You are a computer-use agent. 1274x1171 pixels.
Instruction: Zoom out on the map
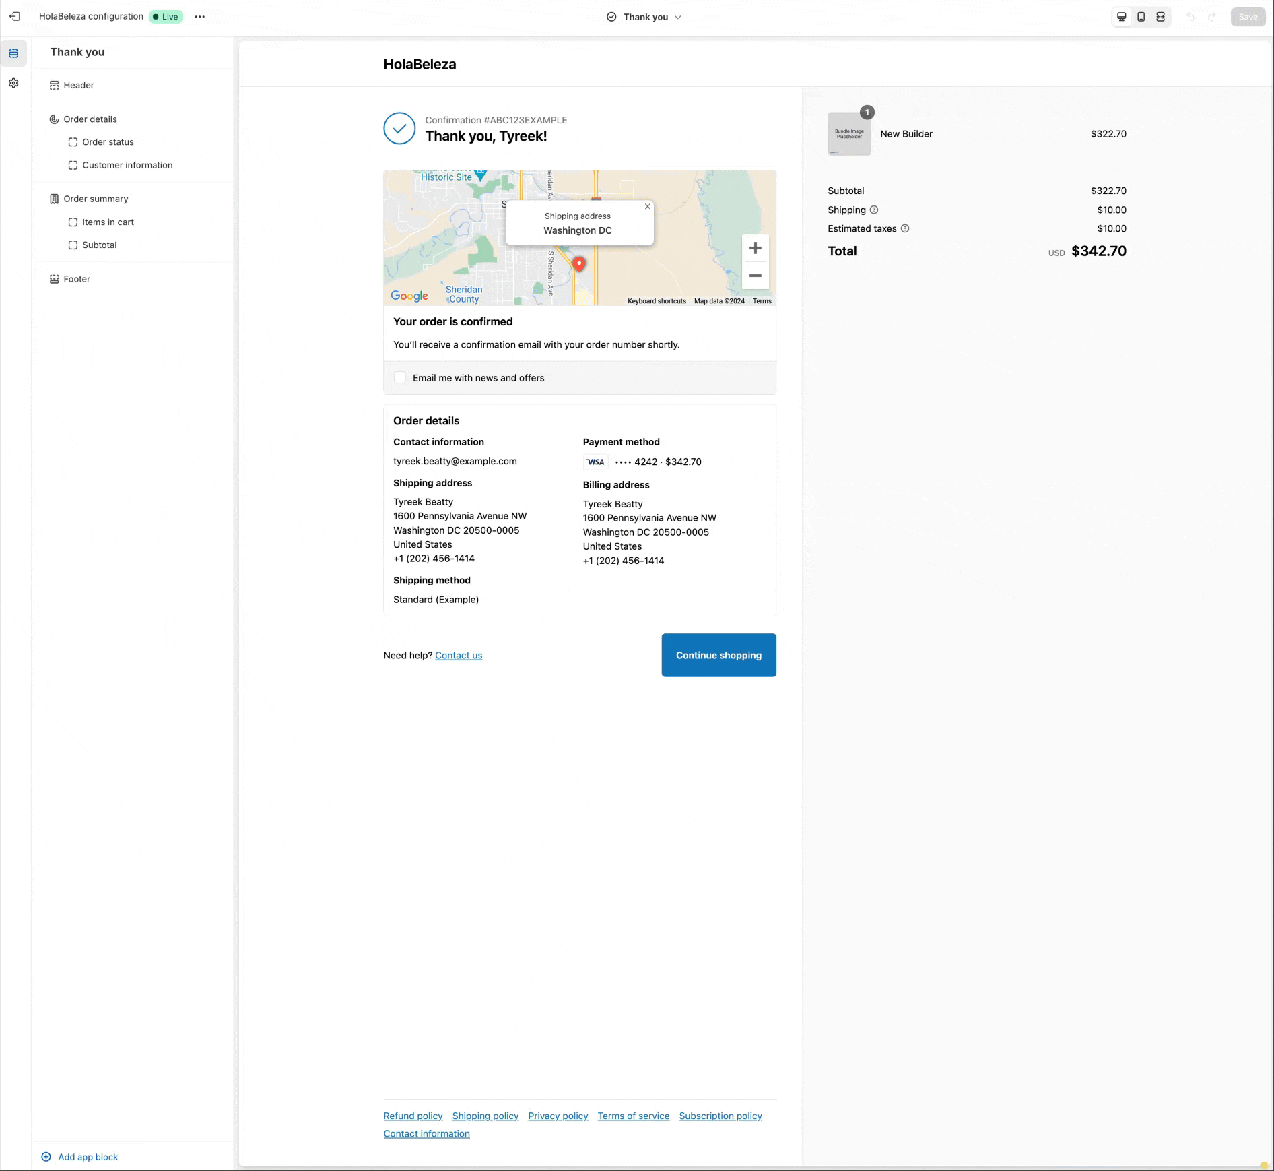point(756,276)
